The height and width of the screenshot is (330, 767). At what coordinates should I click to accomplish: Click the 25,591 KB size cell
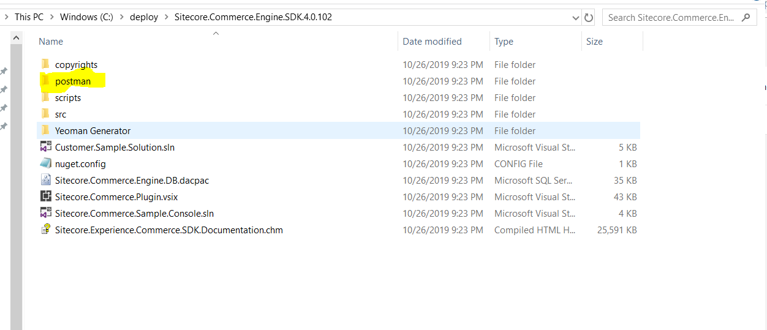tap(617, 230)
